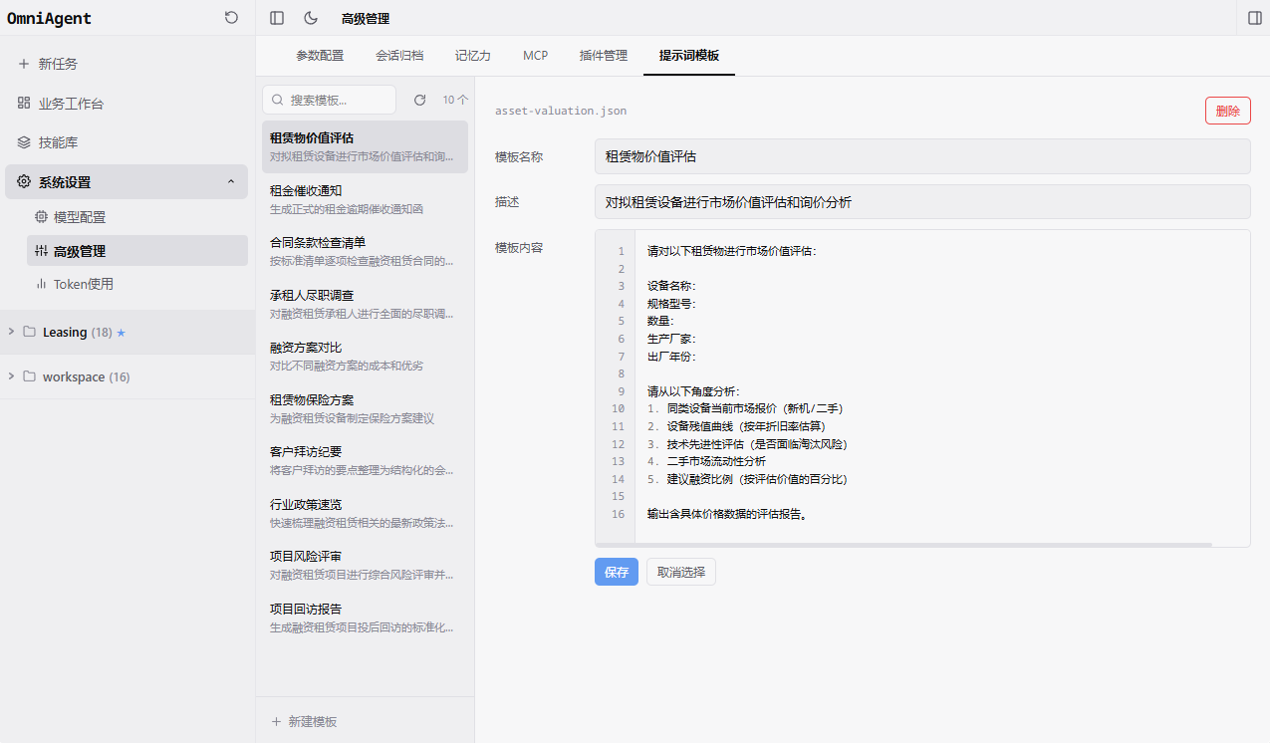Click the search magnifier icon

[x=278, y=100]
